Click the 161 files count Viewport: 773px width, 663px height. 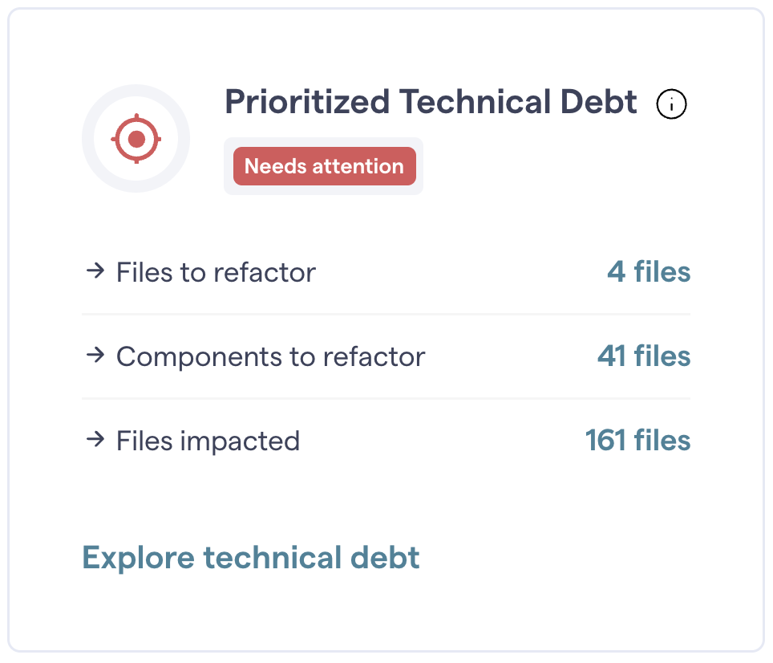pos(637,441)
